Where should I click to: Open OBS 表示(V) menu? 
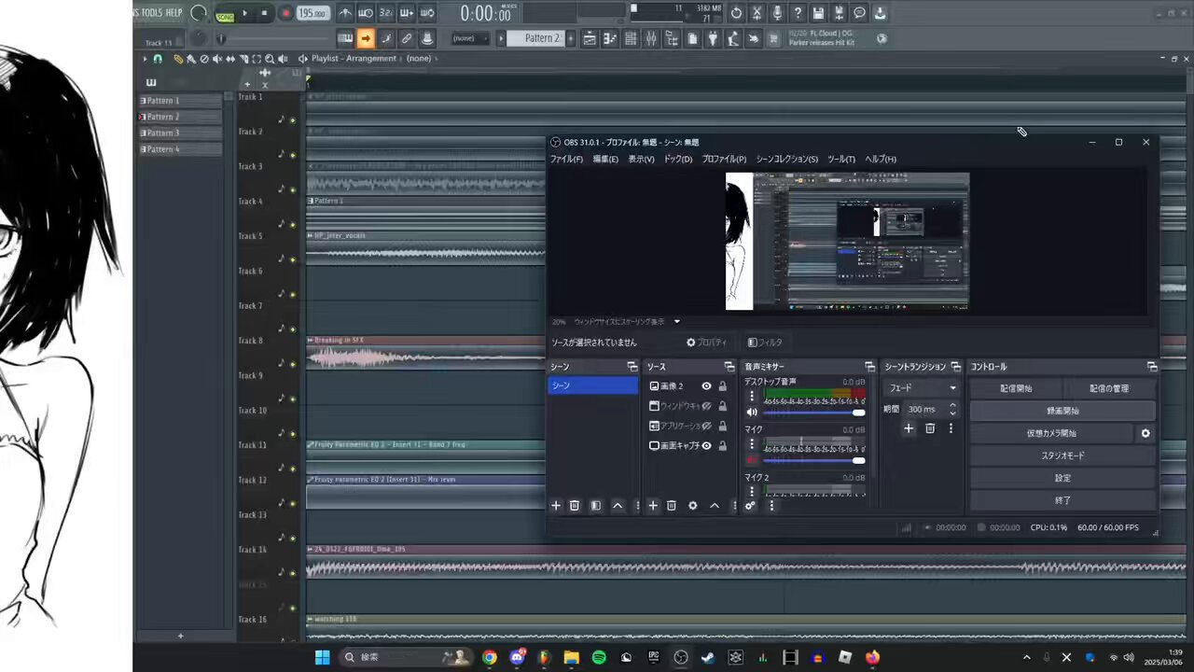coord(641,160)
